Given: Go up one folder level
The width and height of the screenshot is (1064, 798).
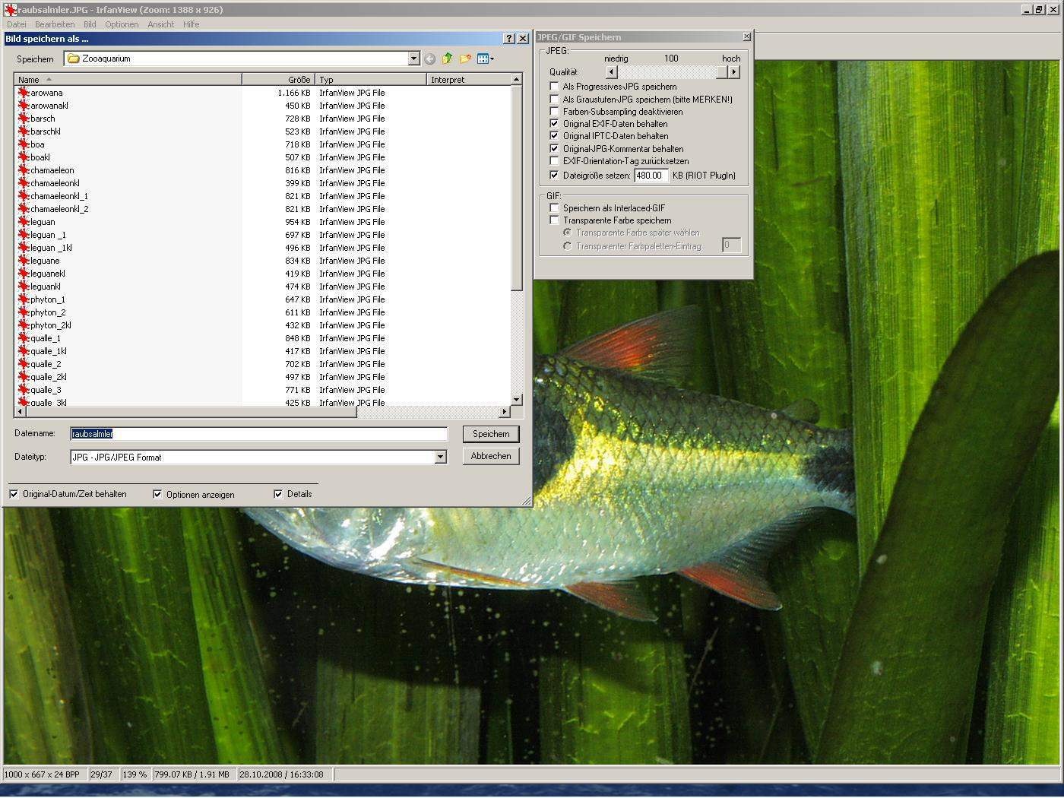Looking at the screenshot, I should pyautogui.click(x=448, y=59).
